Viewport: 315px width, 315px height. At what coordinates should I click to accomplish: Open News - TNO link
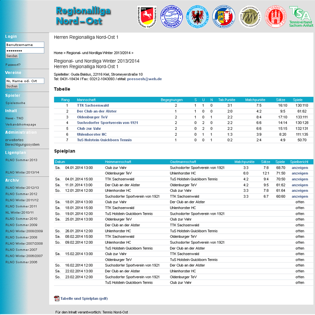tap(14, 118)
